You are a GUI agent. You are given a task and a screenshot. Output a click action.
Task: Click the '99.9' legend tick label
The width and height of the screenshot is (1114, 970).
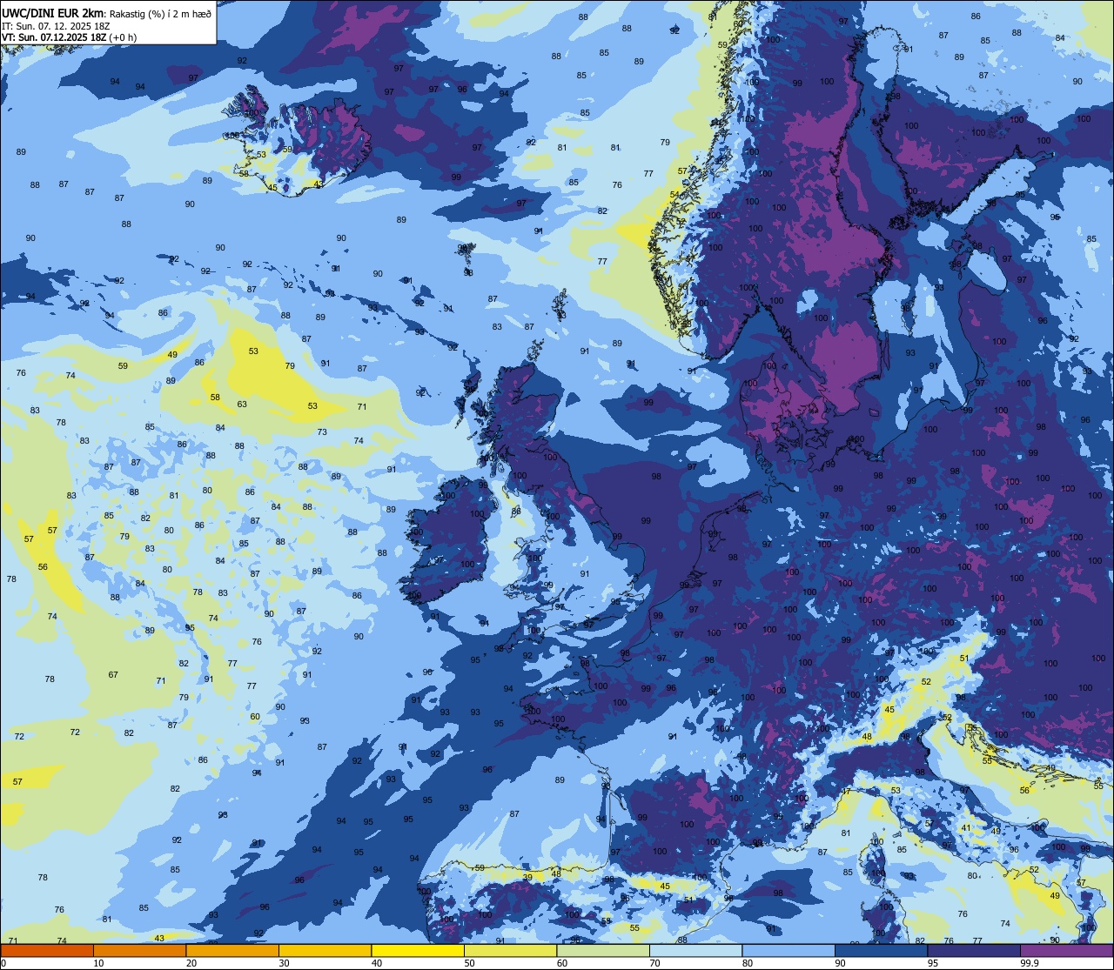[x=1029, y=963]
